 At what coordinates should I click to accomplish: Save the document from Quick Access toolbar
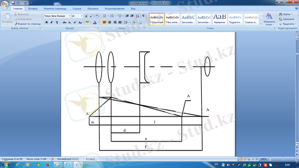pyautogui.click(x=13, y=3)
